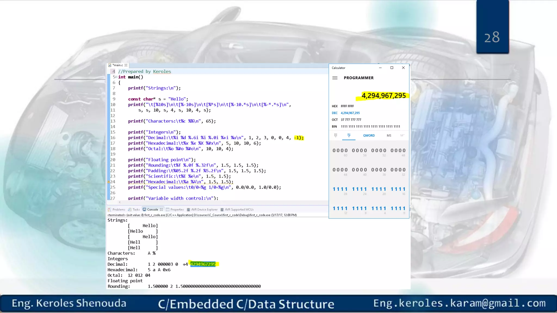Open the Problems tab
The image size is (557, 313).
(119, 209)
